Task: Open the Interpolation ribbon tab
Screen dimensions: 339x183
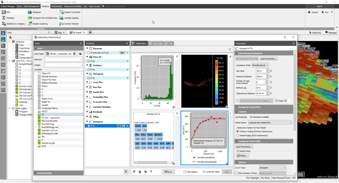Action: pyautogui.click(x=57, y=6)
